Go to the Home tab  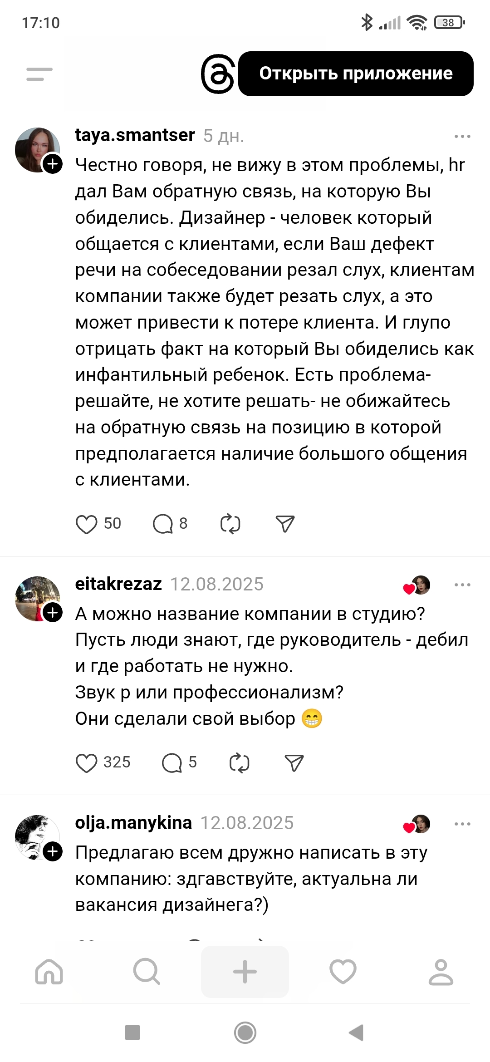tap(49, 972)
